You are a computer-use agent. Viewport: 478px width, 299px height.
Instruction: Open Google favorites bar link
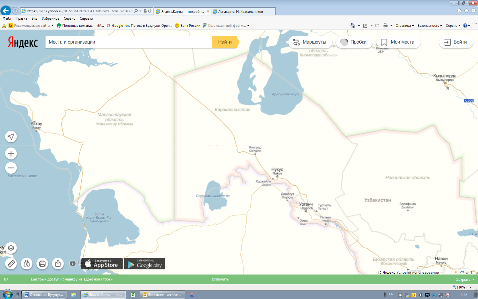tap(115, 26)
